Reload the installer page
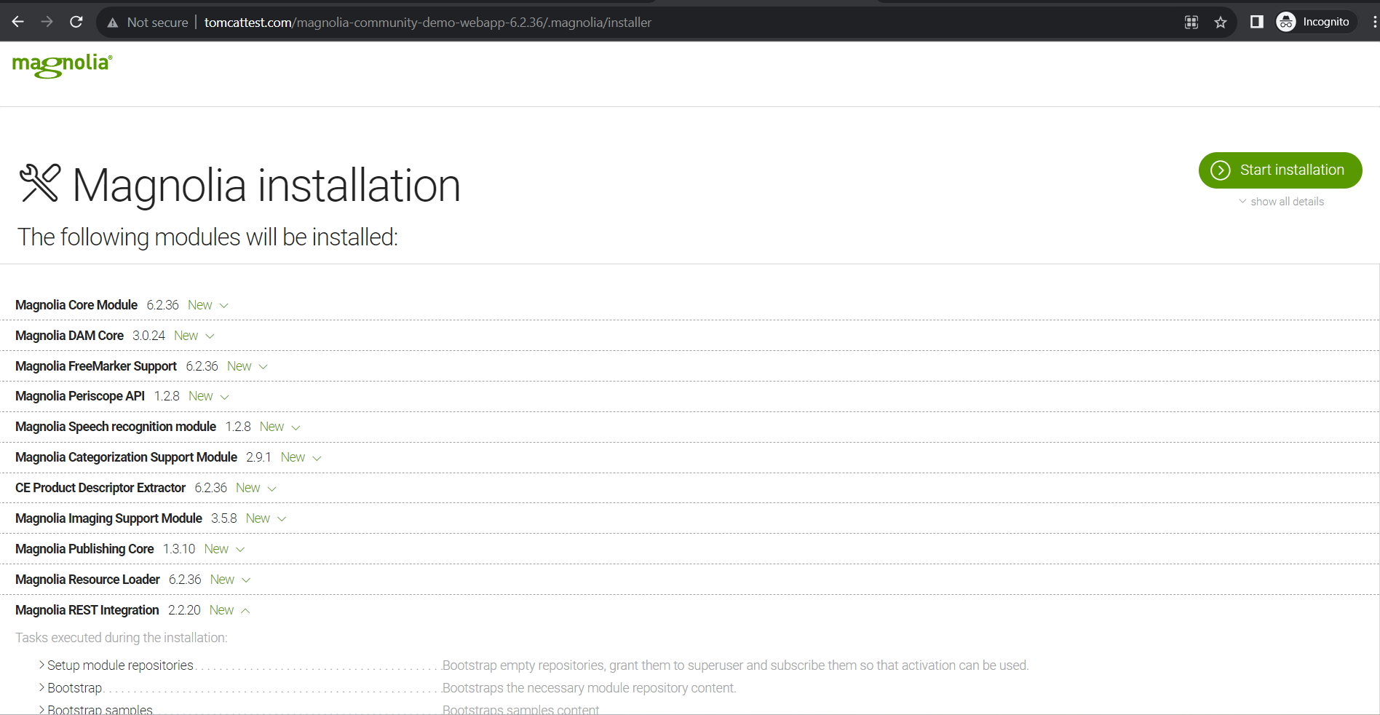 click(x=76, y=22)
